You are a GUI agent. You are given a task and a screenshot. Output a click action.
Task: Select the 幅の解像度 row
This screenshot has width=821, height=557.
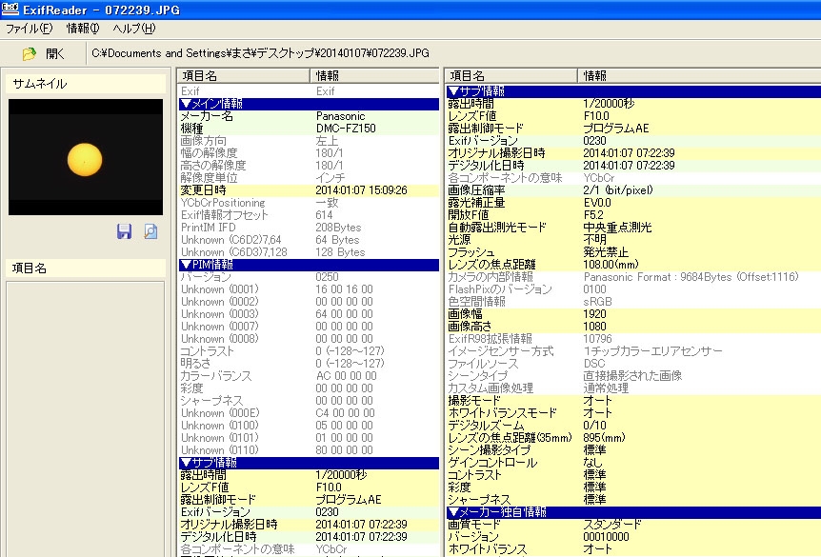(309, 153)
